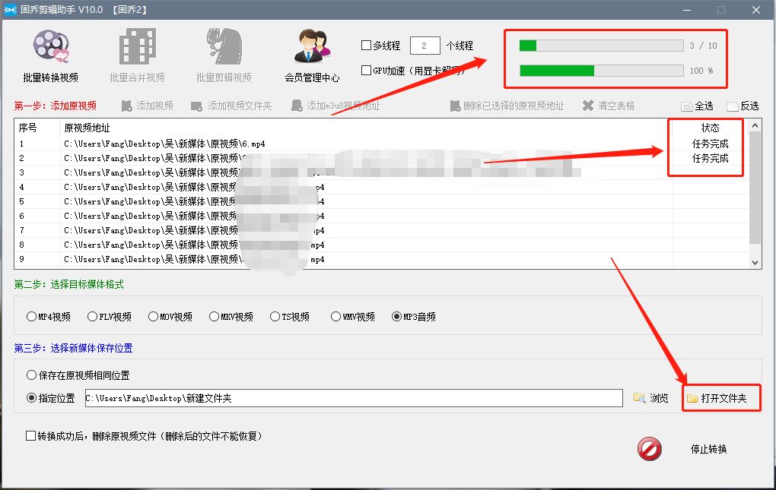This screenshot has width=776, height=490.
Task: Toggle delete source after conversion checkbox
Action: 30,435
